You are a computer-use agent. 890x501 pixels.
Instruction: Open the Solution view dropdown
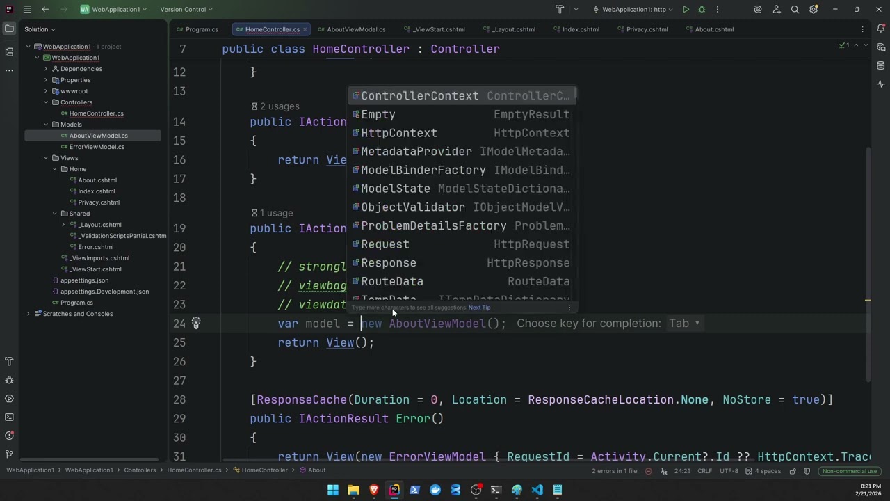pos(40,29)
